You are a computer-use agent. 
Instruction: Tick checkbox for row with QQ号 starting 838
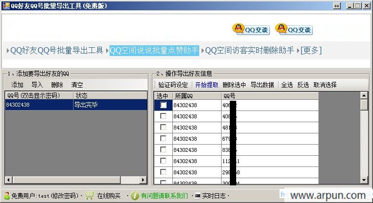(x=163, y=149)
